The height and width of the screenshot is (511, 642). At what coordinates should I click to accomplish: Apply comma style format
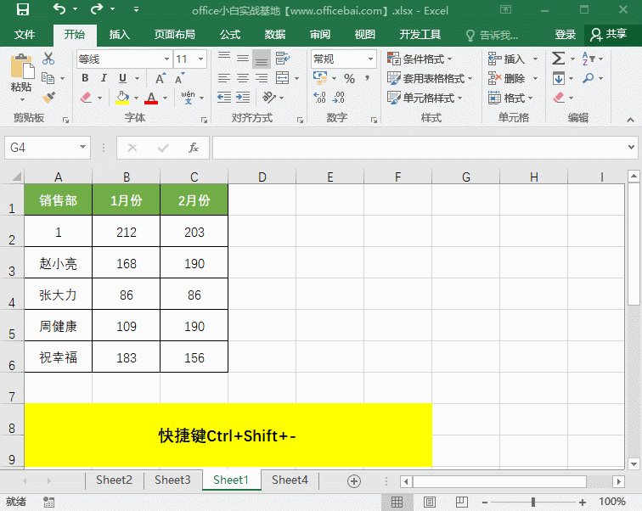(367, 78)
